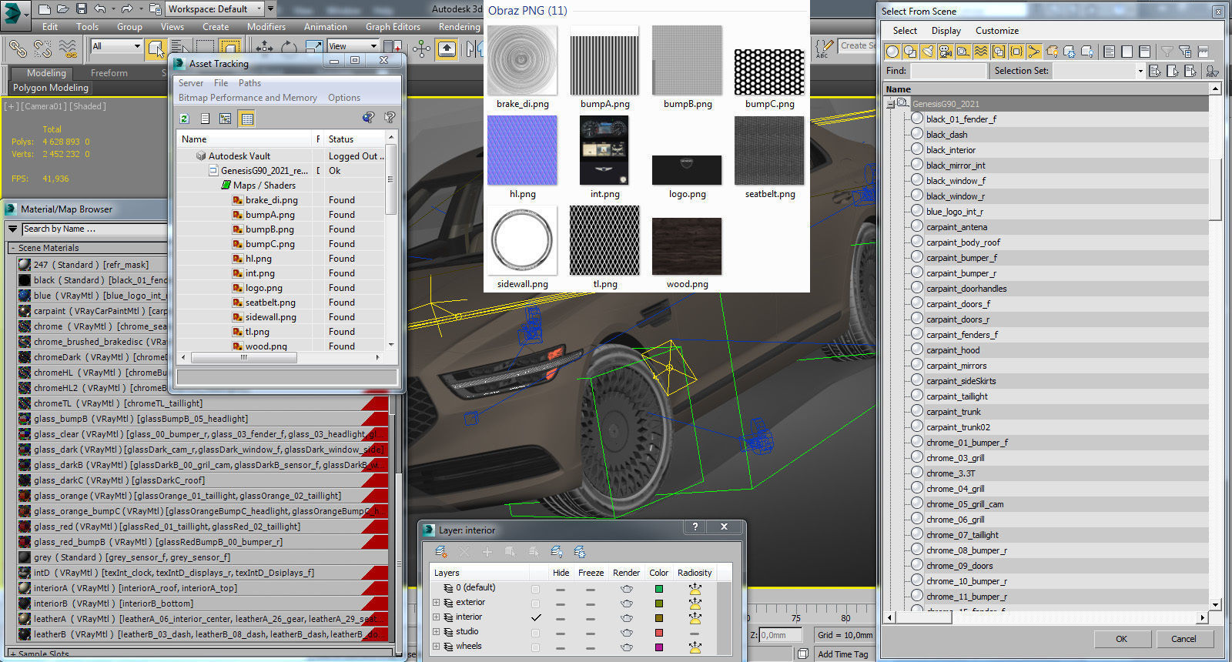Screen dimensions: 1232x662
Task: Expand the exterior layer
Action: [x=437, y=603]
